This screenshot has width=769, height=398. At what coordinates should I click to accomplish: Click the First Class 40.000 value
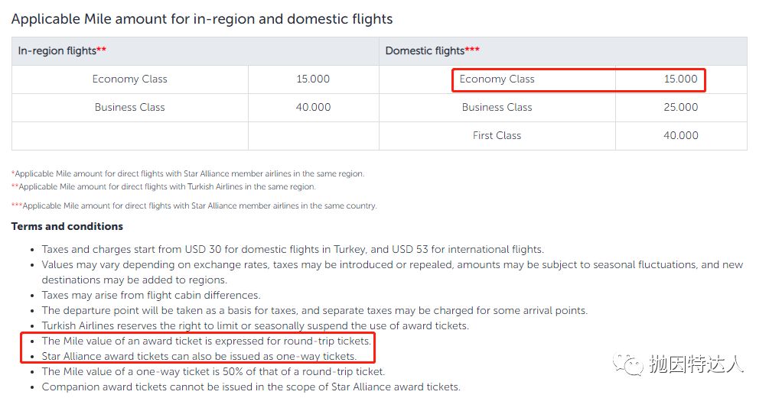point(681,136)
